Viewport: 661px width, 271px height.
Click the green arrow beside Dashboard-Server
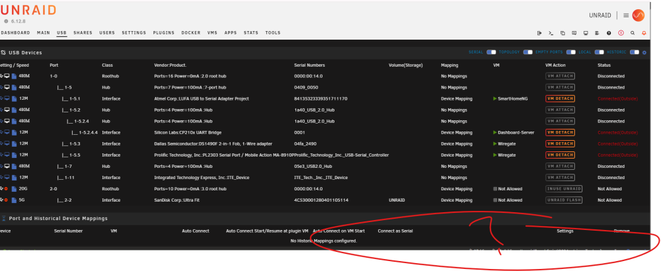pos(495,132)
